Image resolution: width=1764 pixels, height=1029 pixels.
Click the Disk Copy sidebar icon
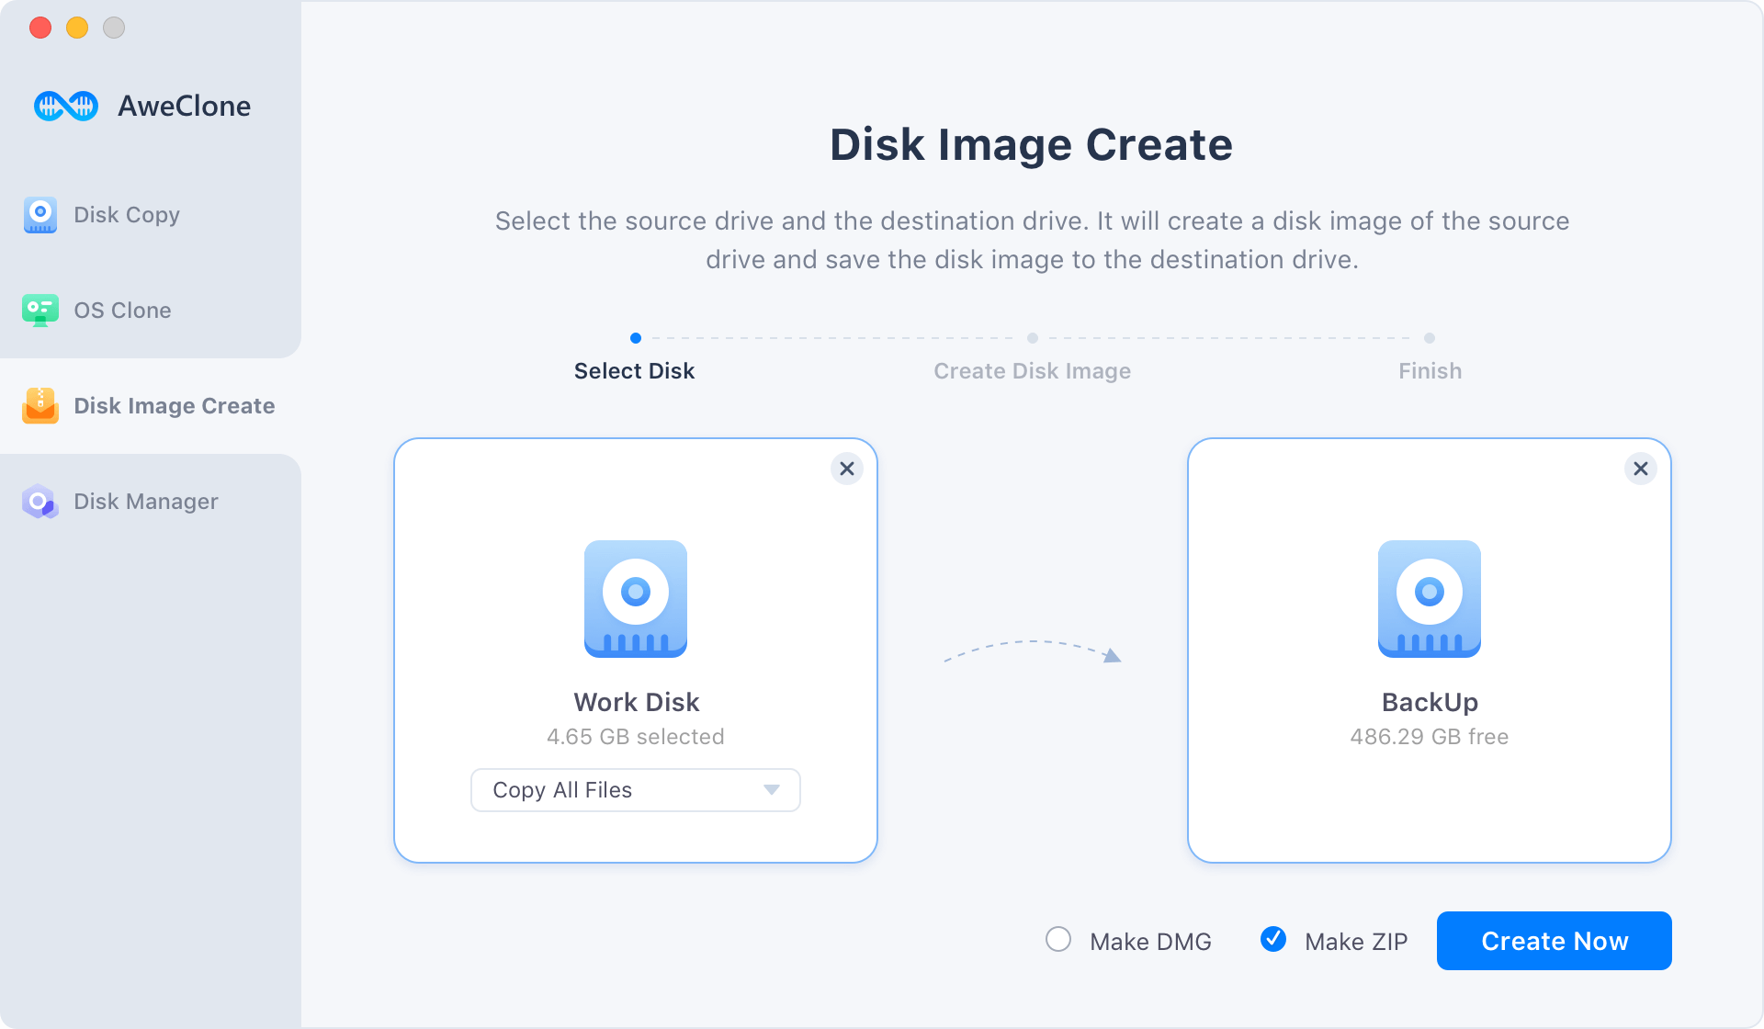(40, 215)
